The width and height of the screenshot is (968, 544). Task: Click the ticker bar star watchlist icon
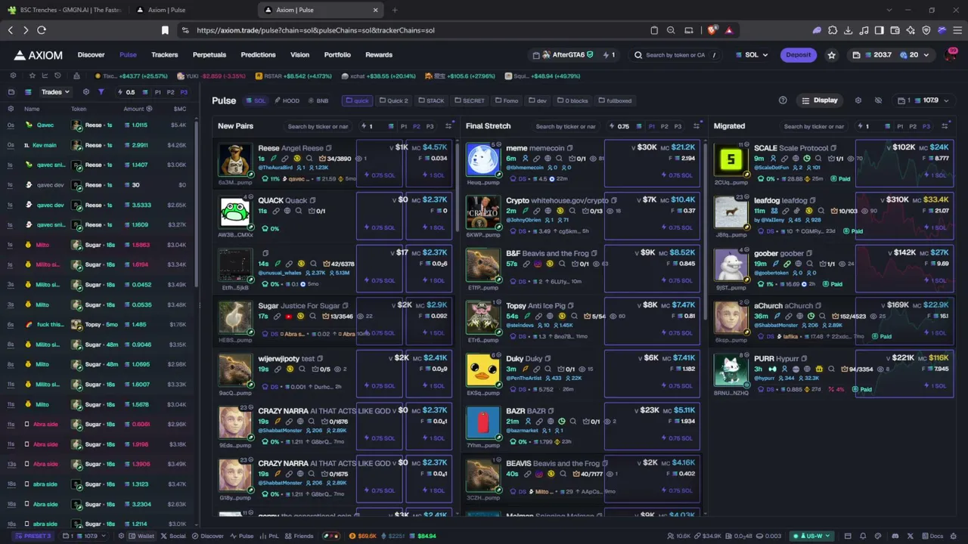click(x=32, y=76)
